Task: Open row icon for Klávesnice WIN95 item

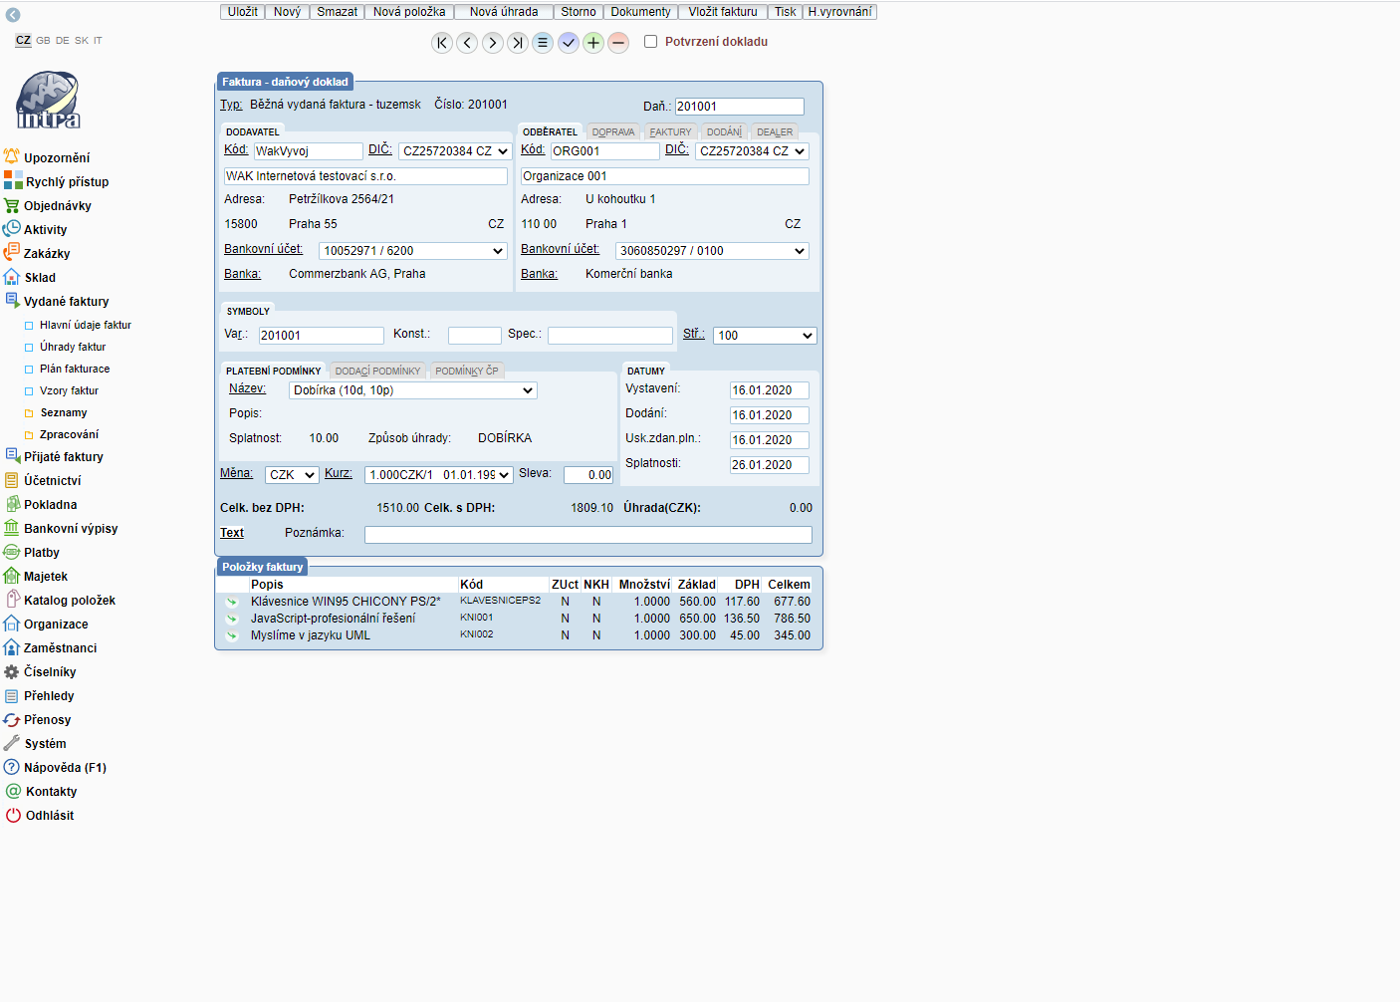Action: click(232, 602)
